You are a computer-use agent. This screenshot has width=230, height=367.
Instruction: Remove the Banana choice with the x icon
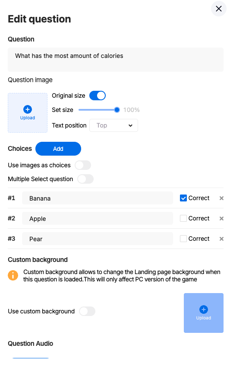(x=221, y=198)
